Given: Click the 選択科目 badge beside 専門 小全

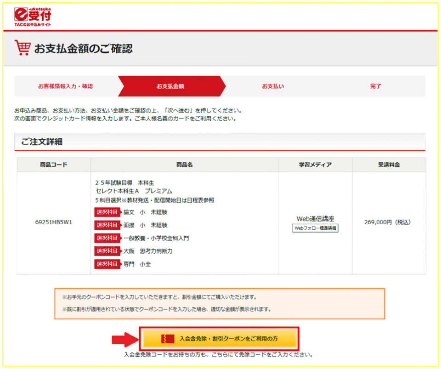Looking at the screenshot, I should point(107,264).
